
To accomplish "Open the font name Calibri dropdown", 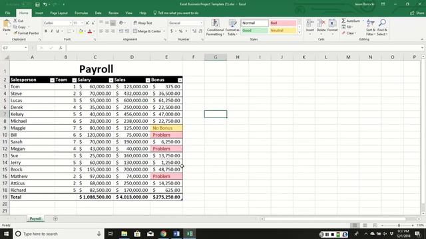I will (x=71, y=23).
